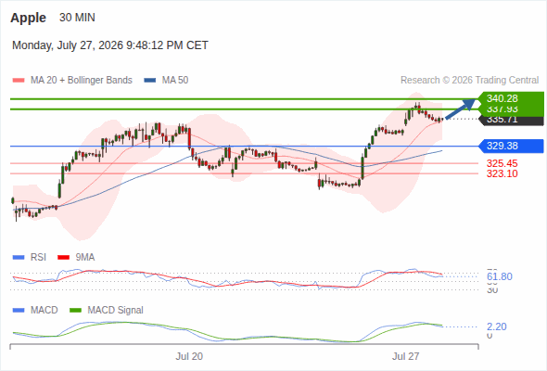This screenshot has height=371, width=547.
Task: Click the MA 50 blue legend swatch
Action: (x=149, y=81)
